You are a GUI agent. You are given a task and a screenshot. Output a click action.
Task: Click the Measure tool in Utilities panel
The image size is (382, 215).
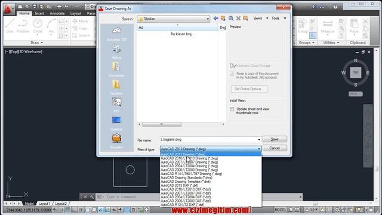328,26
